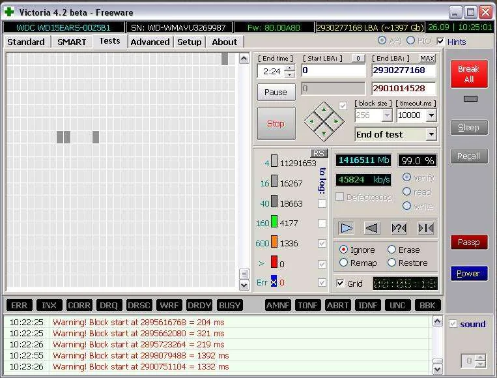Click the red Break All button
Viewport: 497px width, 378px height.
tap(469, 74)
